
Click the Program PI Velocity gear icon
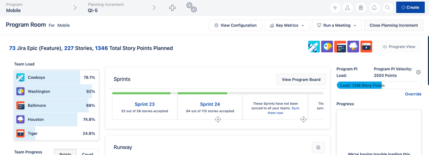pyautogui.click(x=418, y=72)
